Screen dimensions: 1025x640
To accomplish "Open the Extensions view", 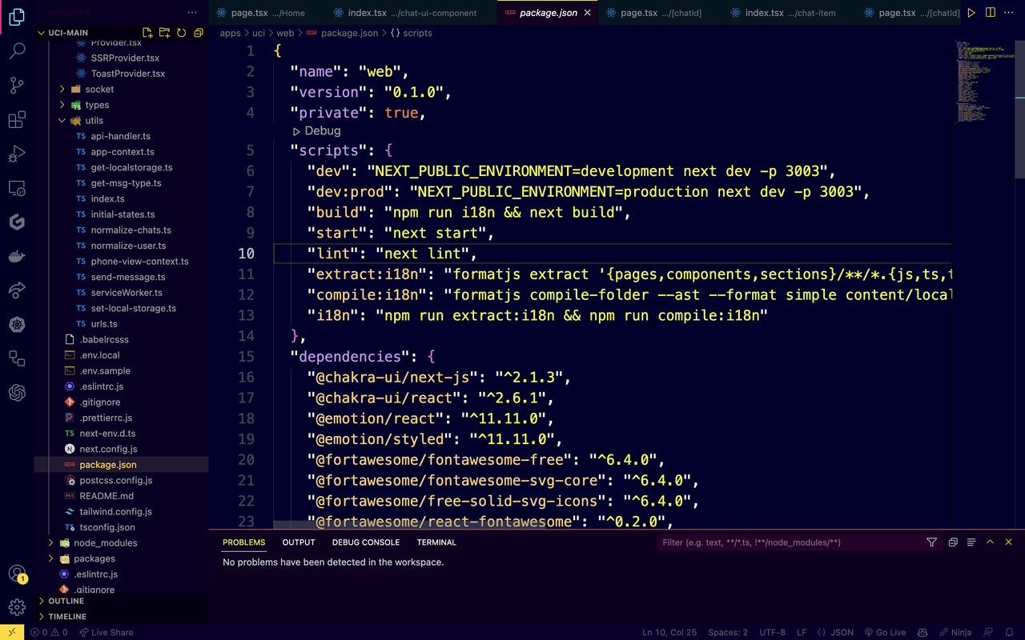I will point(17,120).
